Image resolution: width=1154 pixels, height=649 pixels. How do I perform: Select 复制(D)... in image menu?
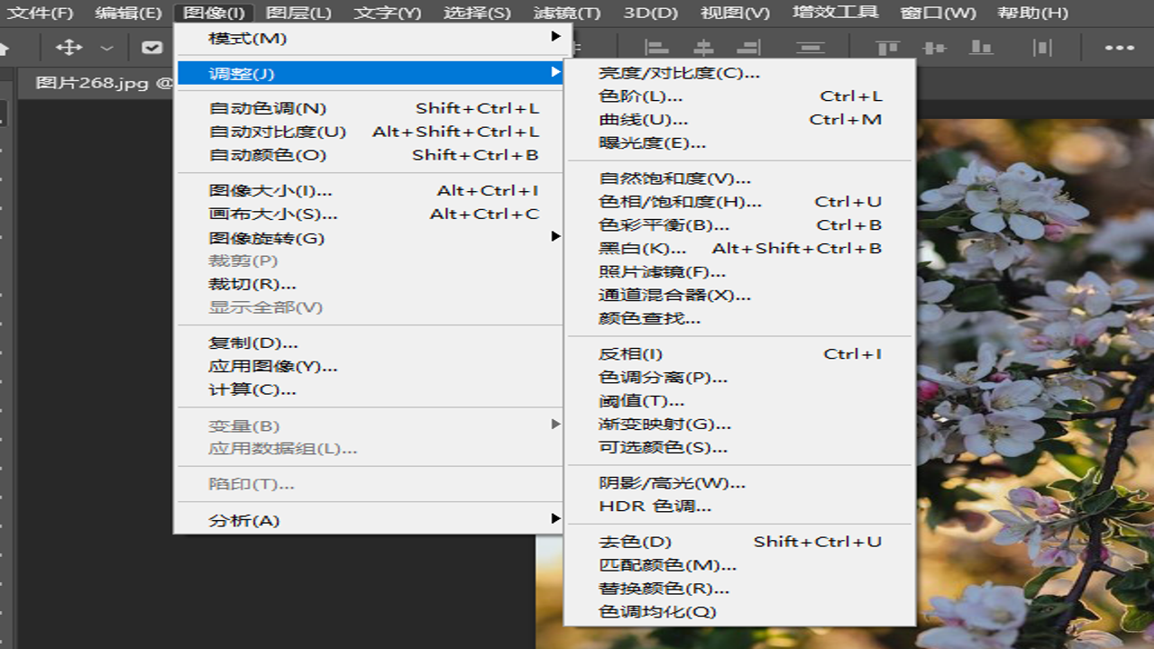pyautogui.click(x=371, y=343)
